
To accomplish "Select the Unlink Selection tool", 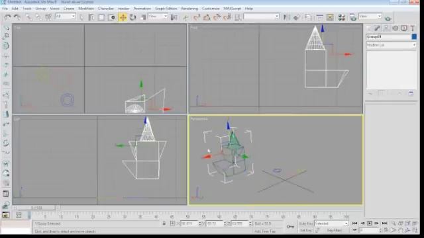I will point(38,18).
